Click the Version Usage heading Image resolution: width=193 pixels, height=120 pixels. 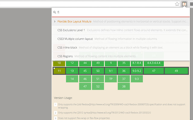tap(63, 98)
